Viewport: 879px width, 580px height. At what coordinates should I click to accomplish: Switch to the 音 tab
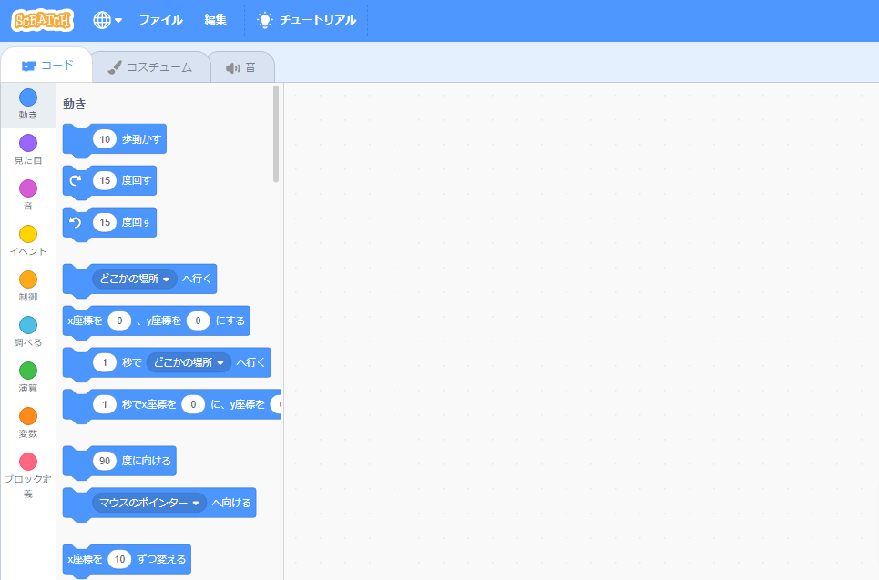(x=241, y=67)
